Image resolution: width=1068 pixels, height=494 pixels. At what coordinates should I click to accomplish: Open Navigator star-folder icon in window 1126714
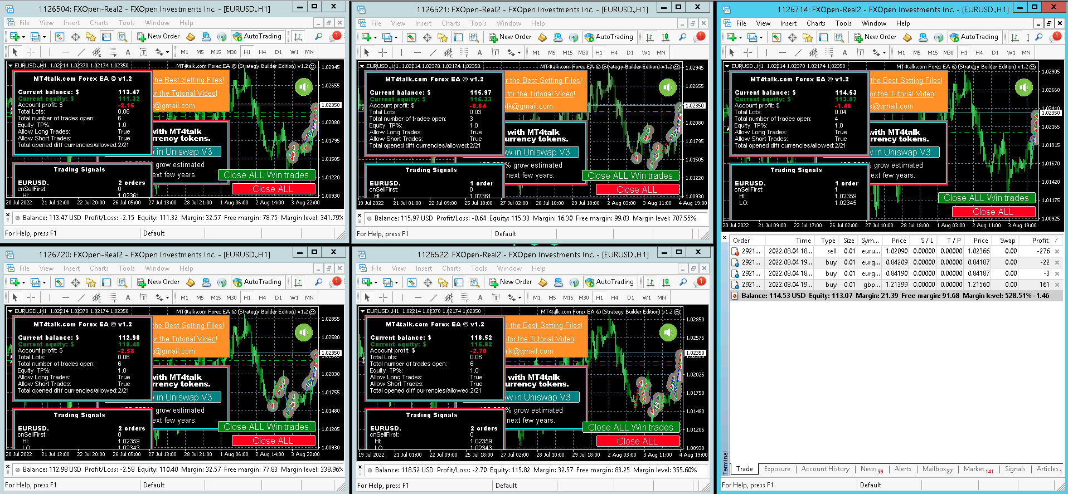point(807,37)
